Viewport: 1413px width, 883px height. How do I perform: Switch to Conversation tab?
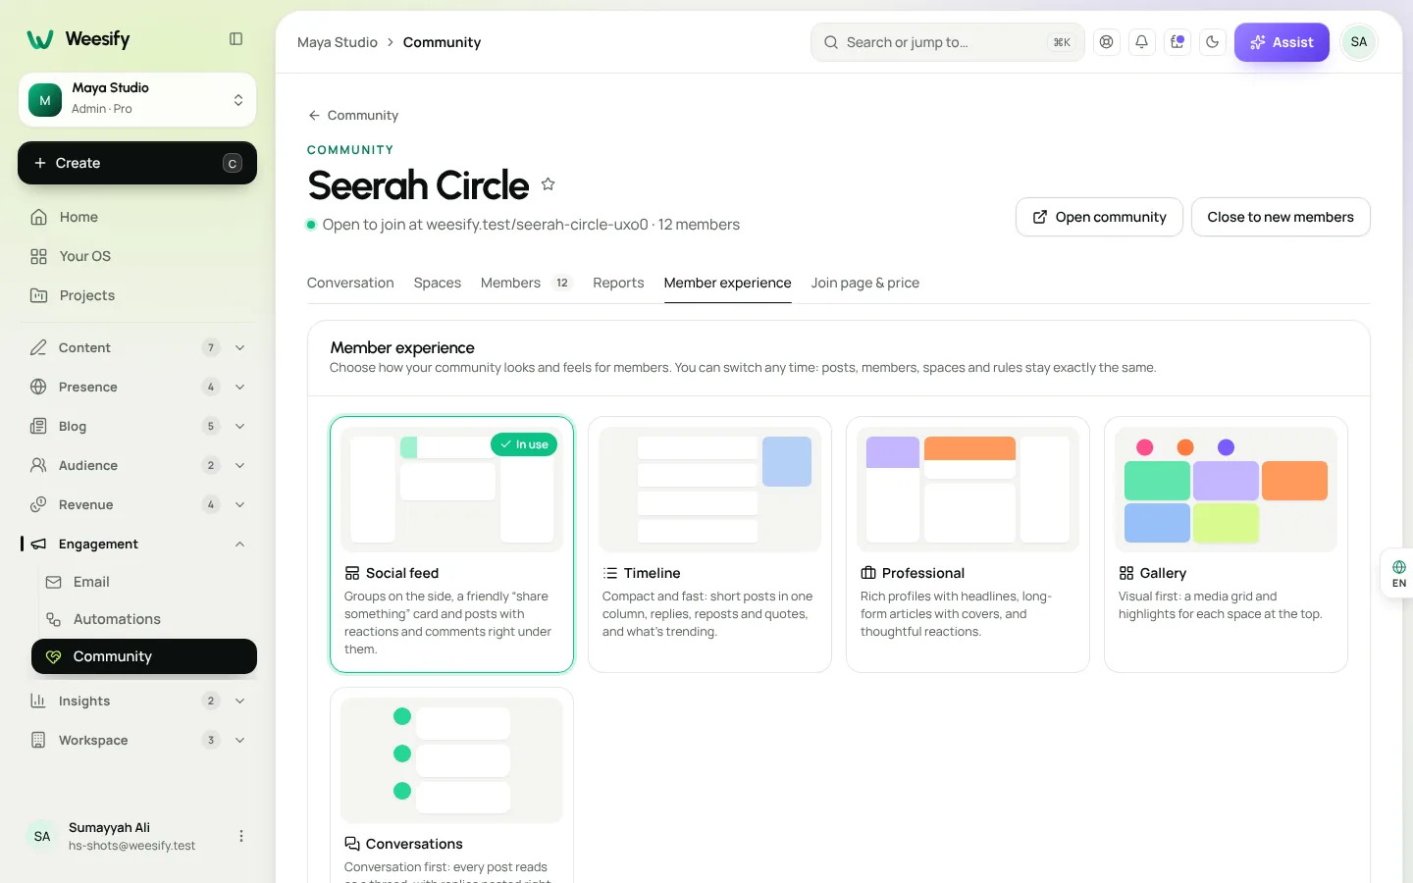350,283
